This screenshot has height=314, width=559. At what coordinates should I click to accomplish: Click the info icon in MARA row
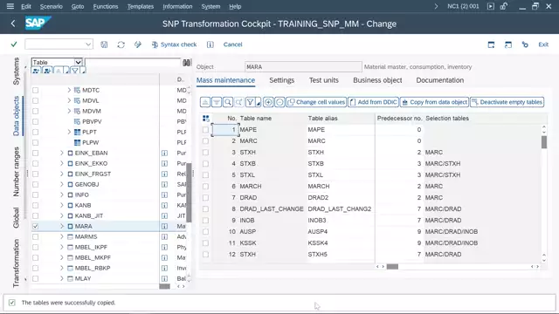tap(164, 227)
